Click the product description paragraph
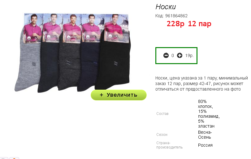Image resolution: width=251 pixels, height=159 pixels. click(x=201, y=84)
